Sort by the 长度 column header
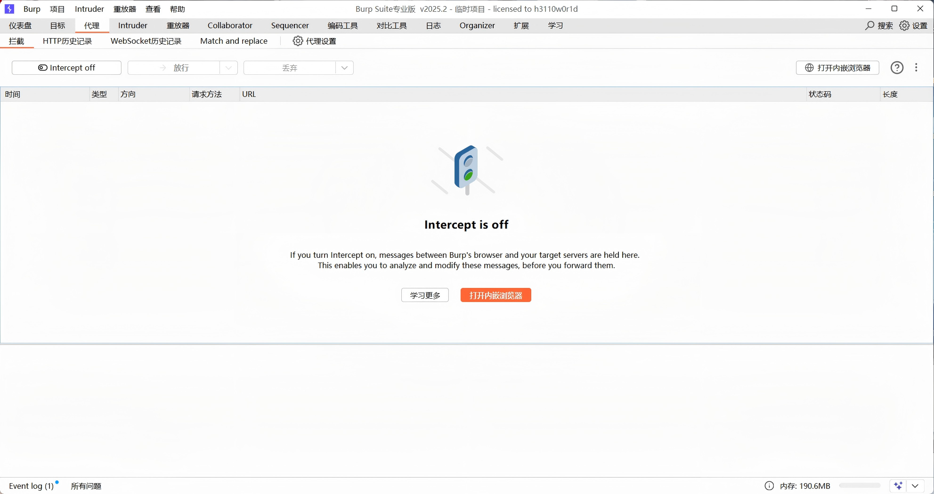Viewport: 934px width, 494px height. point(907,94)
